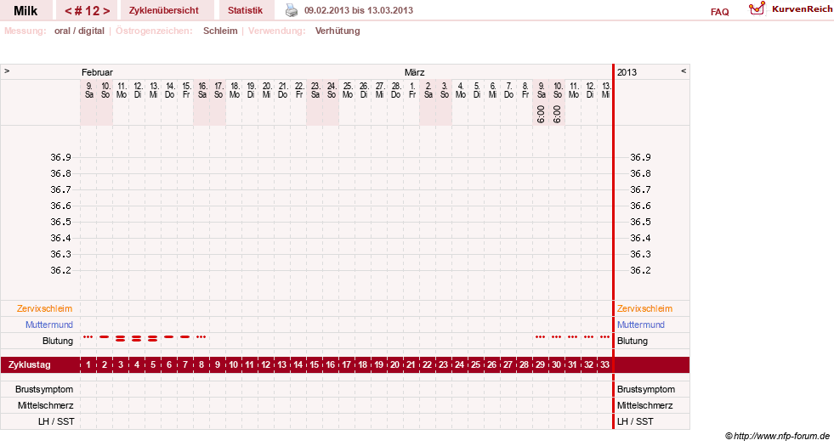
Task: Collapse the chart with the arrow next to 2013
Action: [684, 71]
